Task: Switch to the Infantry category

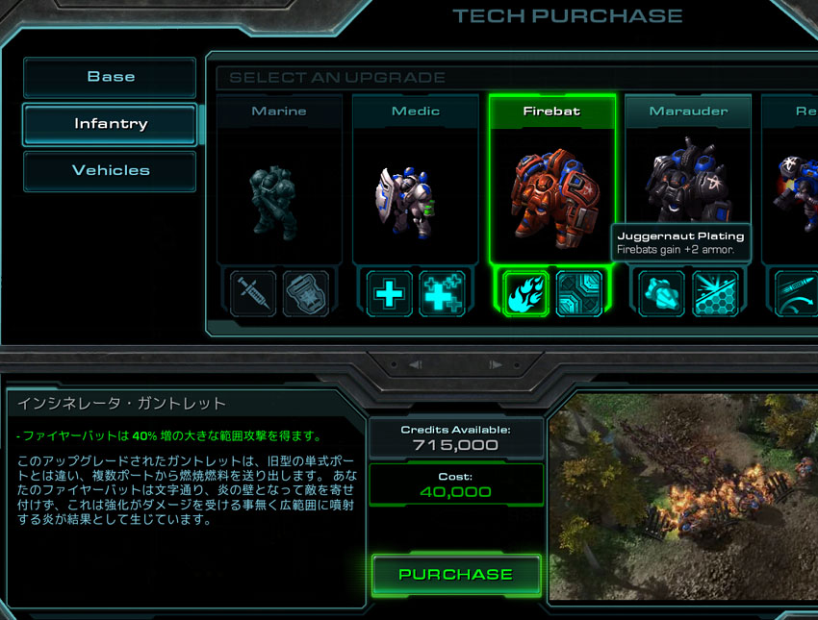Action: point(110,124)
